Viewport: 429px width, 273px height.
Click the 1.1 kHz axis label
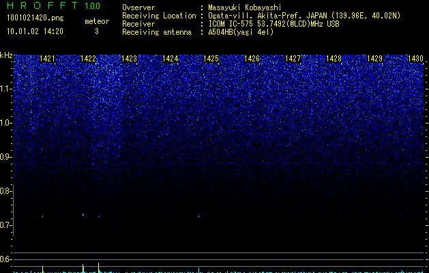coord(5,89)
